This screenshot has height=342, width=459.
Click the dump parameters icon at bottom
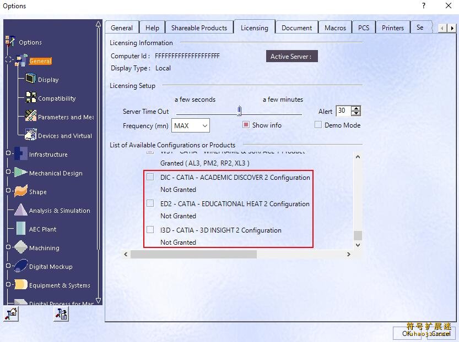coord(61,314)
